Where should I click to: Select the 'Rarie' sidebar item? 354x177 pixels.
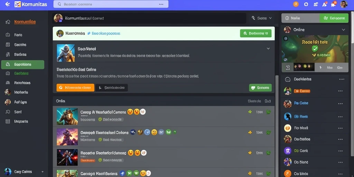point(18,35)
